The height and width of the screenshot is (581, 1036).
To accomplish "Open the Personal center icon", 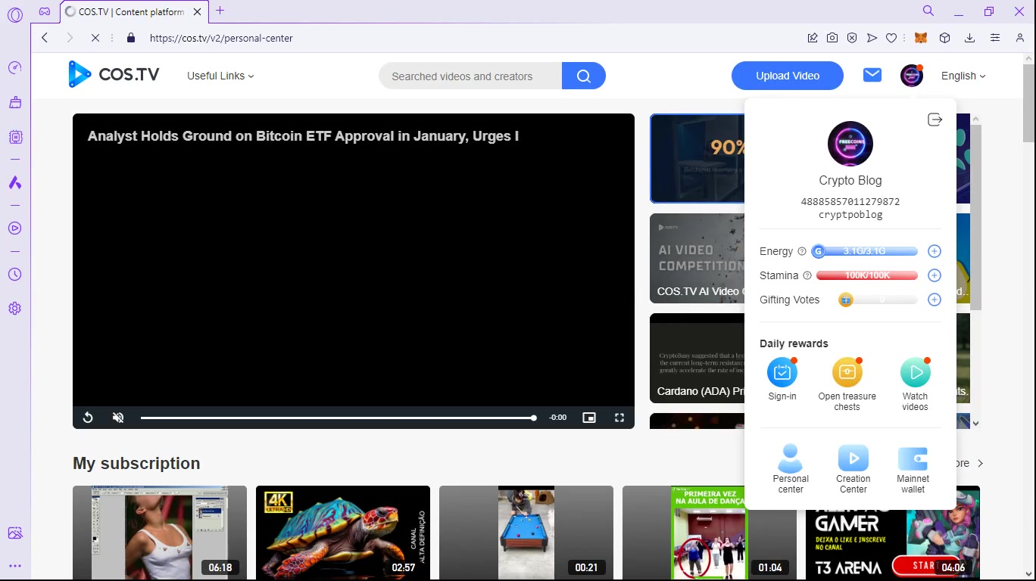I will click(791, 458).
